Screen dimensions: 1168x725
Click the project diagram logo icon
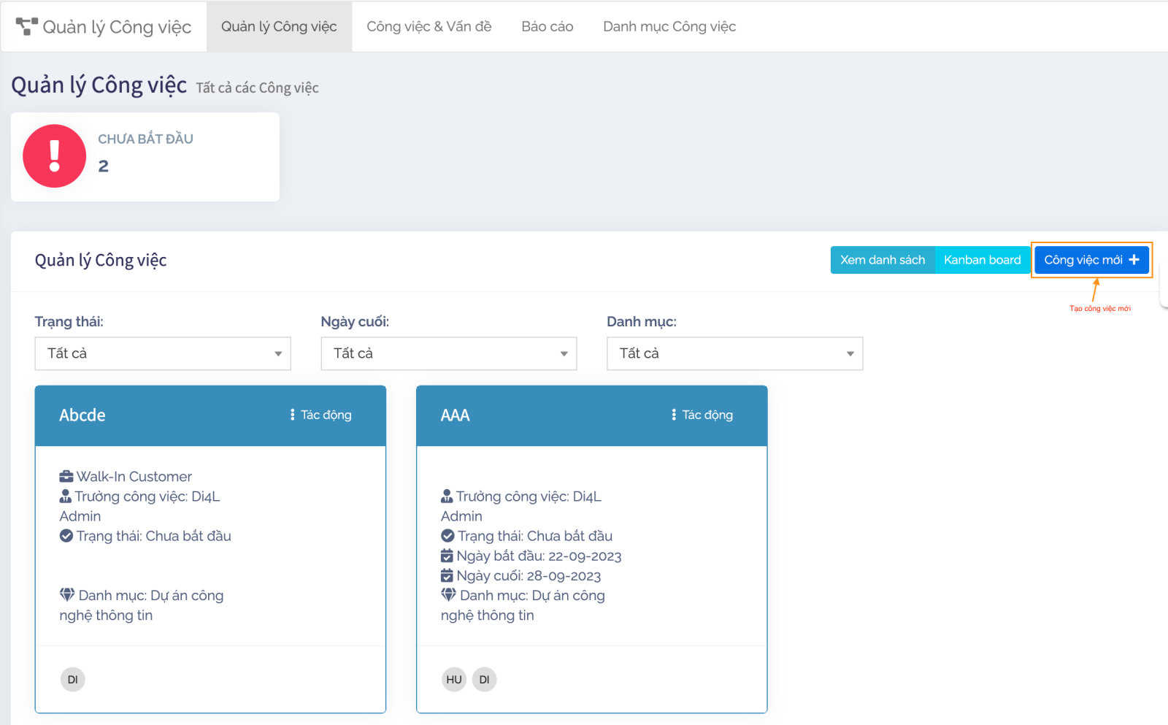pyautogui.click(x=26, y=26)
